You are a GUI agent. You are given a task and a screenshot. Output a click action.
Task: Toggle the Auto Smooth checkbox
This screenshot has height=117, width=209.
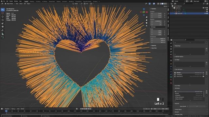click(x=187, y=106)
